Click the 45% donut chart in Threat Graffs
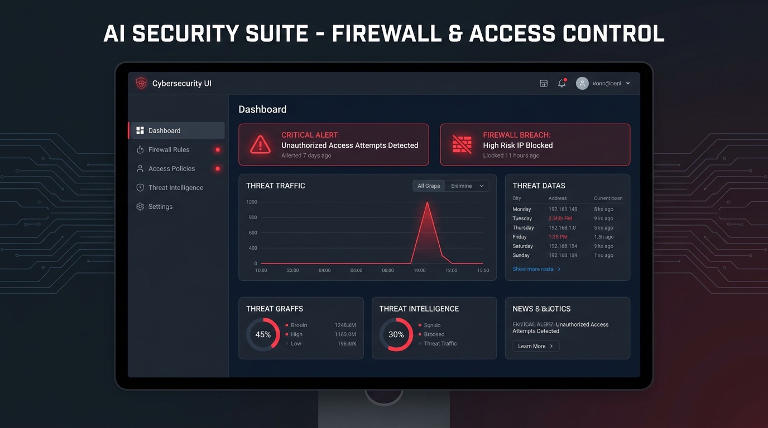This screenshot has height=428, width=768. pyautogui.click(x=263, y=334)
